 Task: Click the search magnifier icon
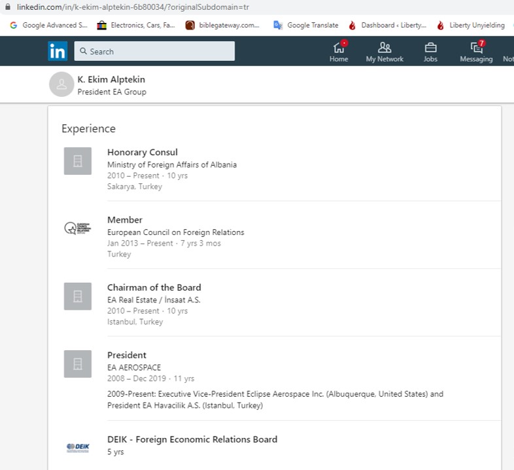tap(83, 51)
